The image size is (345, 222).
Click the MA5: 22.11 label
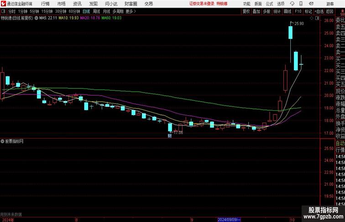click(x=48, y=18)
